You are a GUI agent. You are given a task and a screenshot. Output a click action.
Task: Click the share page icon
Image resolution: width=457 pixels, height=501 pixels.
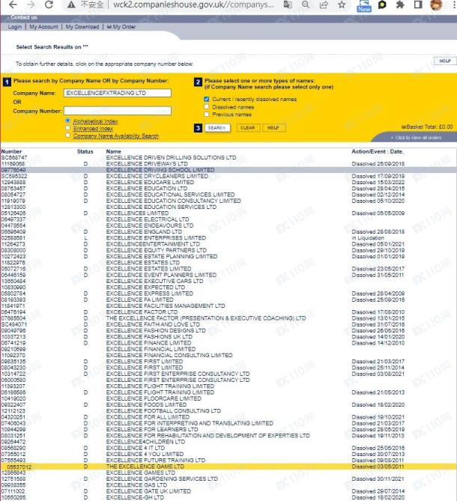click(324, 4)
